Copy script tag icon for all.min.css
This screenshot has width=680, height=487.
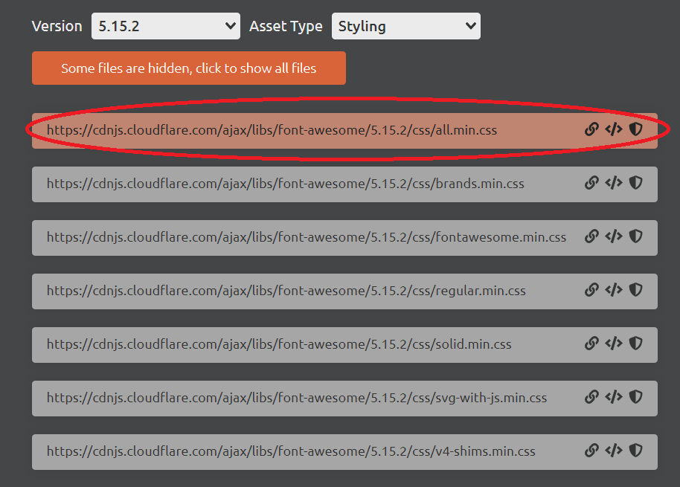(614, 129)
